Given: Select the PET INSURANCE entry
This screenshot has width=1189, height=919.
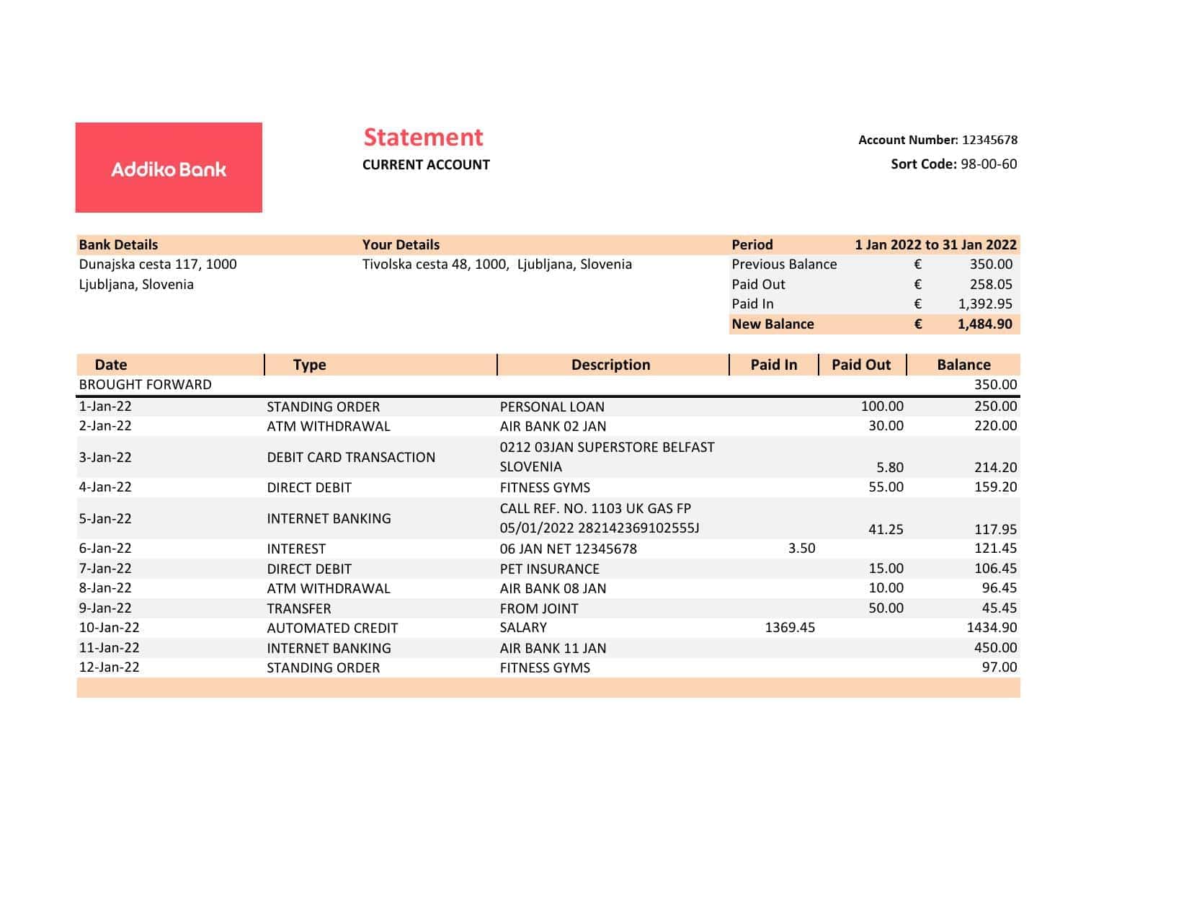Looking at the screenshot, I should pyautogui.click(x=550, y=569).
